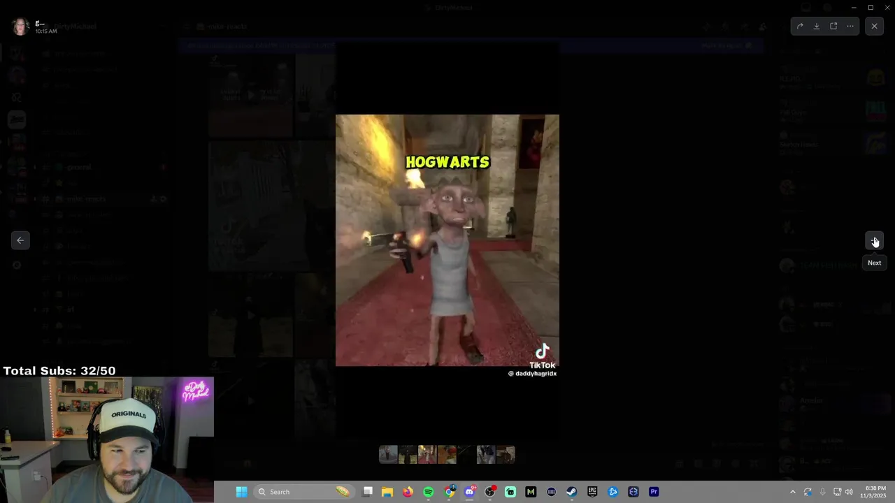
Task: Go to the next media item
Action: 874,240
